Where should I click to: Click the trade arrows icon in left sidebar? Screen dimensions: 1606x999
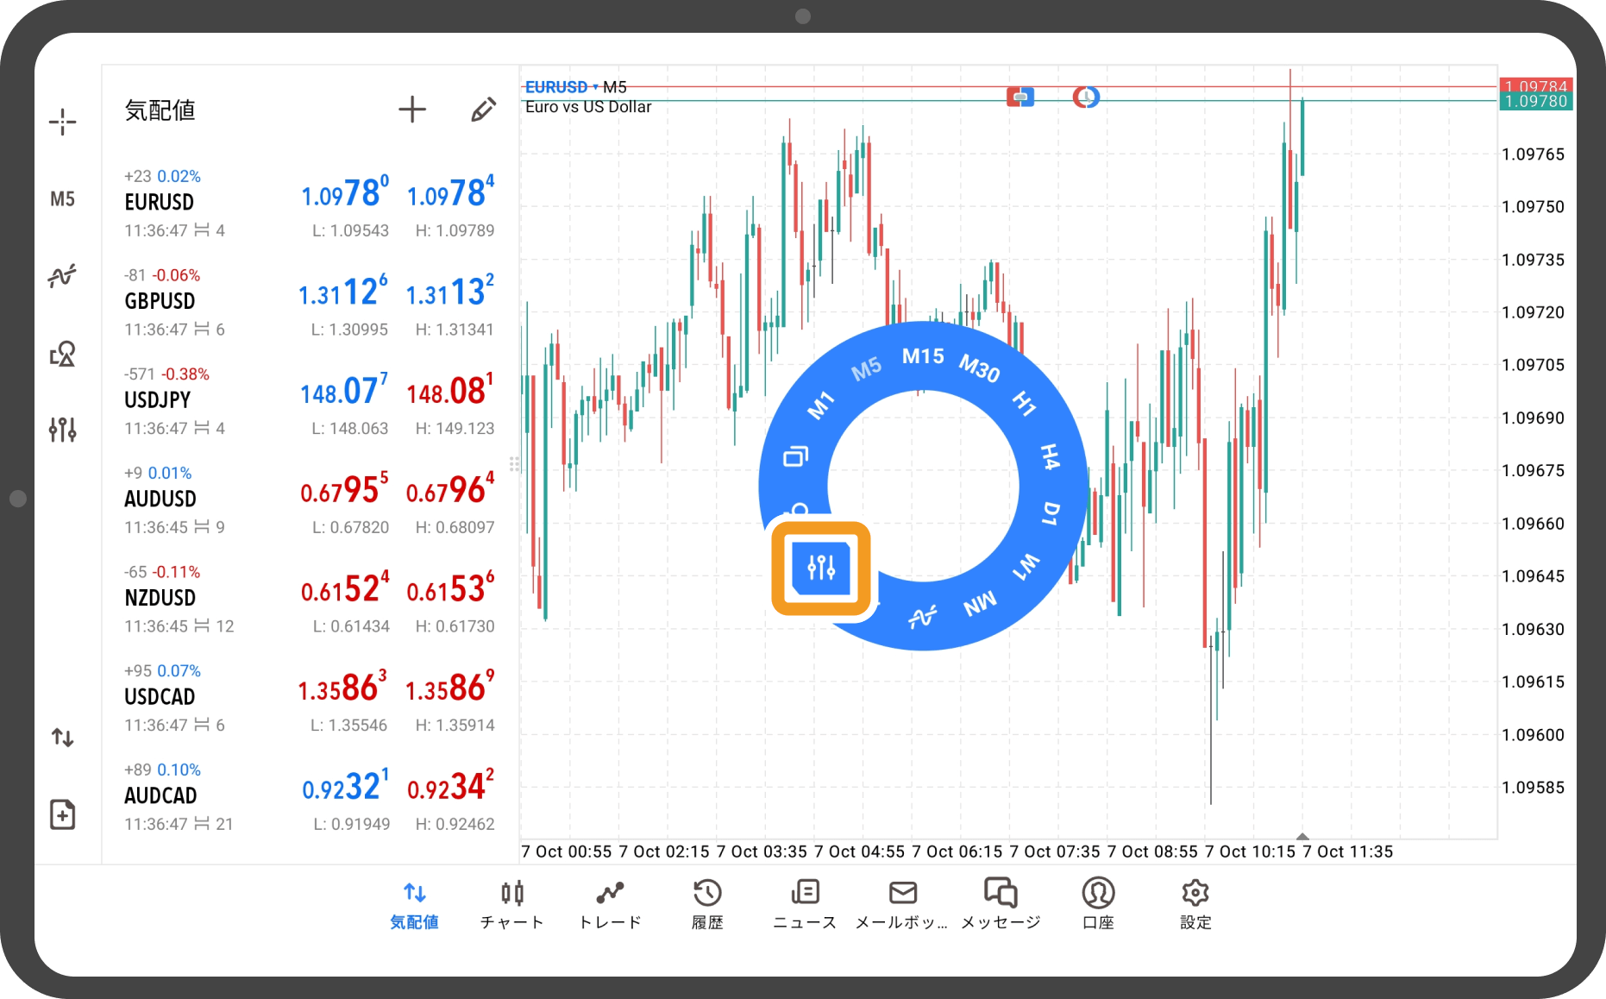[62, 738]
